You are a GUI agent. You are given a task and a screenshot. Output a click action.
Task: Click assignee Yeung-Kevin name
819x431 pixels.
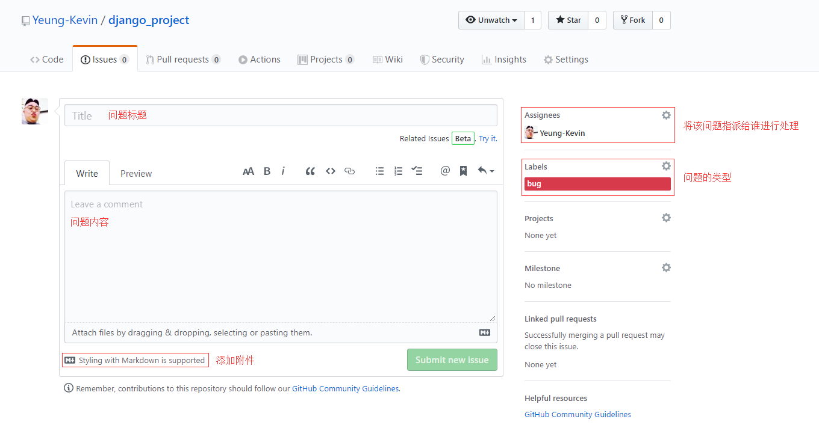(x=562, y=133)
